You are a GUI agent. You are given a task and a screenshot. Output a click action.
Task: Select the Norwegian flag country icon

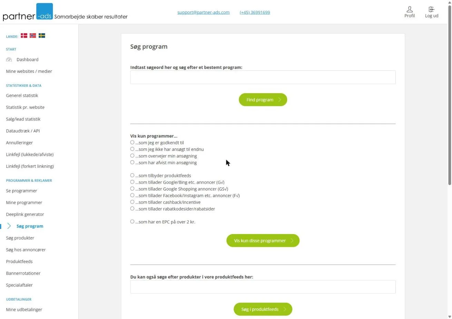pyautogui.click(x=33, y=36)
